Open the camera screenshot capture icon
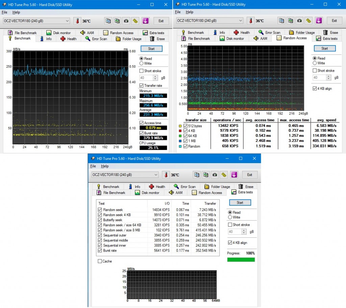The width and height of the screenshot is (346, 308). coord(126,21)
